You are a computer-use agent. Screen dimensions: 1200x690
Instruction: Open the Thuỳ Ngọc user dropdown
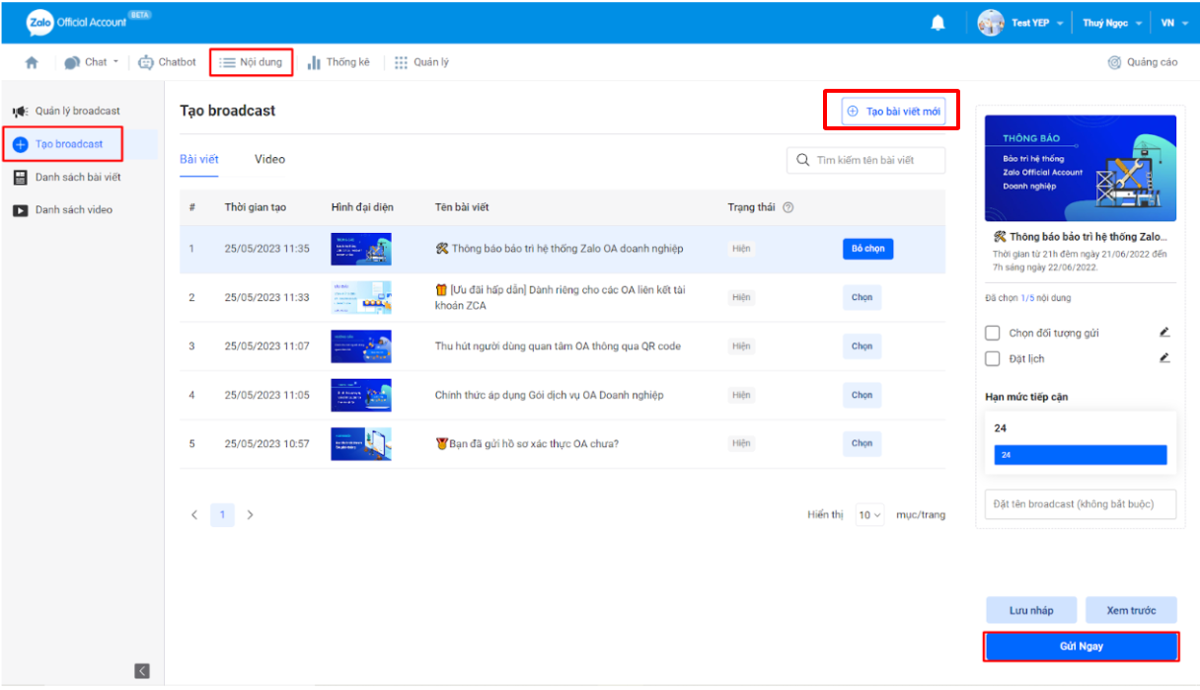tap(1138, 24)
